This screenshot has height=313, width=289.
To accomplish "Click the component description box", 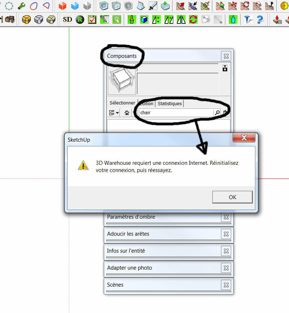I will coord(178,83).
